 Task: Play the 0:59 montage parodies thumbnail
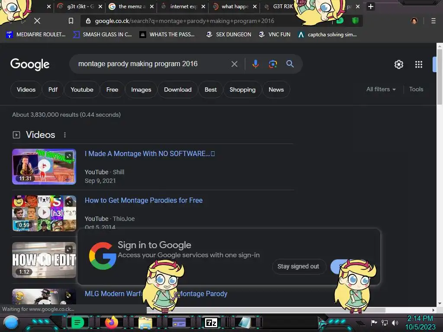[x=44, y=213]
